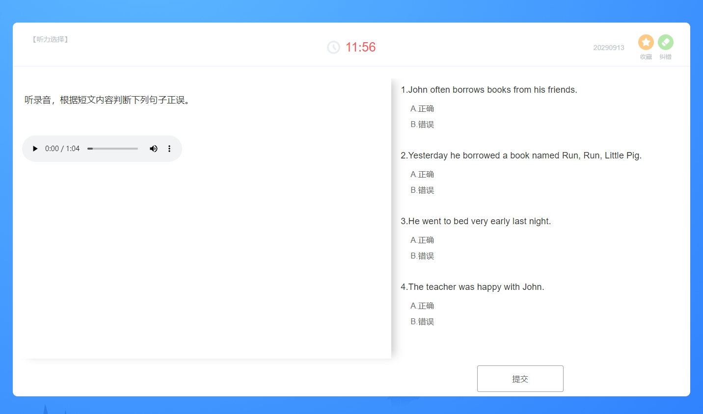Click the red countdown time 11:56
Screen dimensions: 703x414
coord(360,48)
